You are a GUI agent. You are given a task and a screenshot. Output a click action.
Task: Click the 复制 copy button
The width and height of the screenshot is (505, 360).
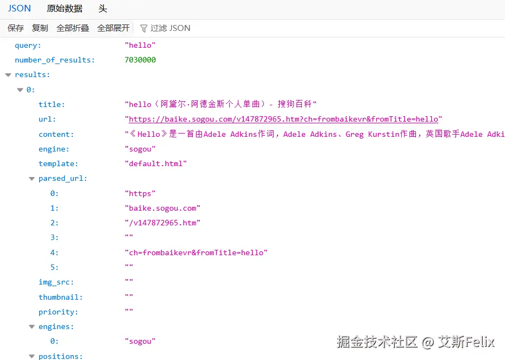(x=40, y=28)
